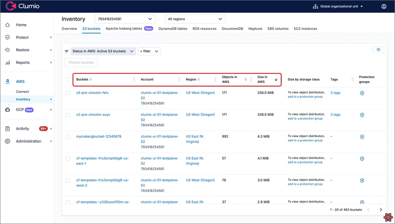395x224 pixels.
Task: Toggle the select-all buckets checkbox
Action: coord(68,79)
